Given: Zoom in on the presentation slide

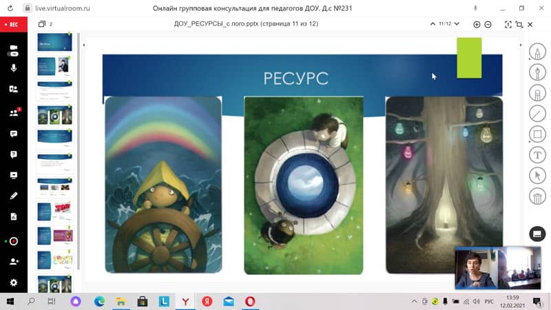Looking at the screenshot, I should 477,24.
